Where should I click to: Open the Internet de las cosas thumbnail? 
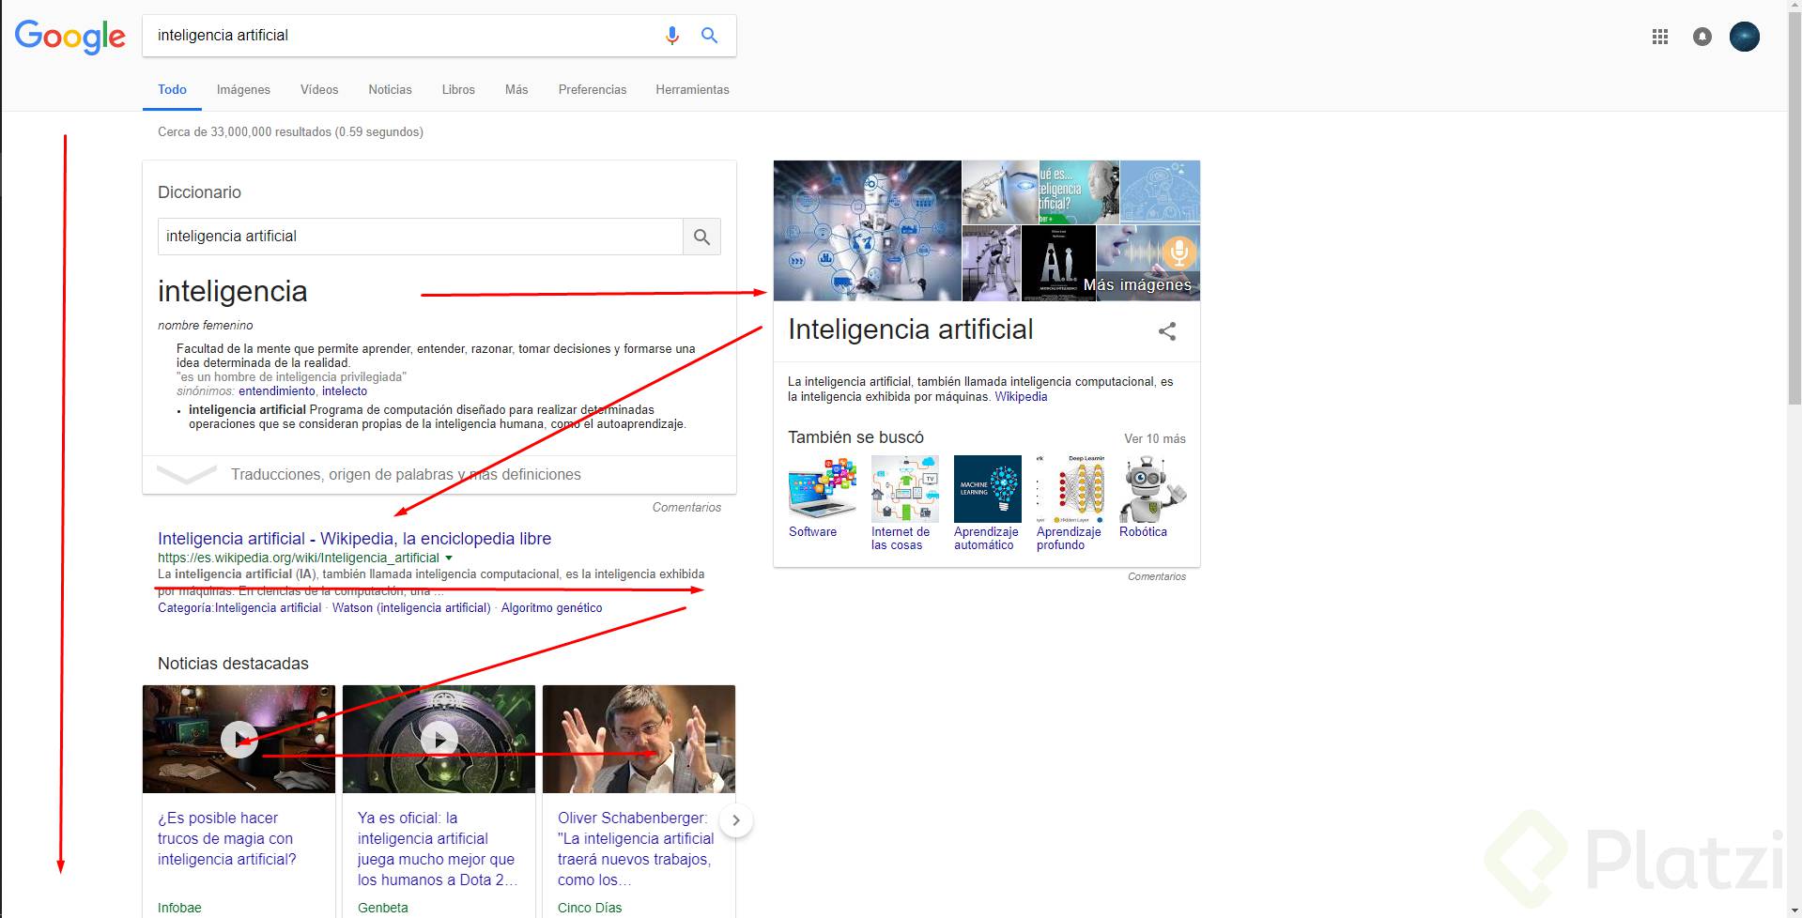[x=905, y=489]
